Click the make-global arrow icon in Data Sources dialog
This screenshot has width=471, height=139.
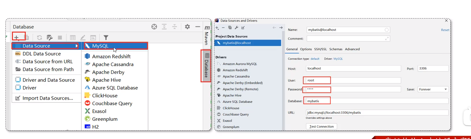[243, 28]
